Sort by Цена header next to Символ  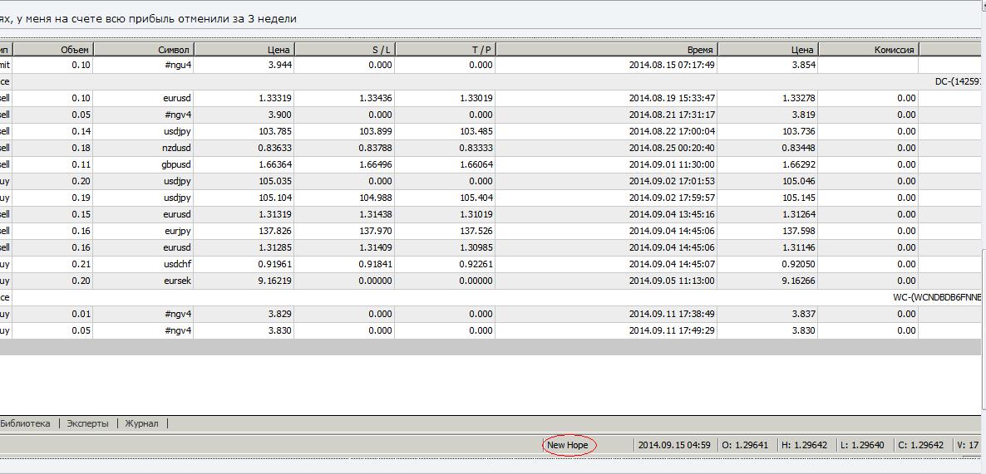(x=244, y=50)
